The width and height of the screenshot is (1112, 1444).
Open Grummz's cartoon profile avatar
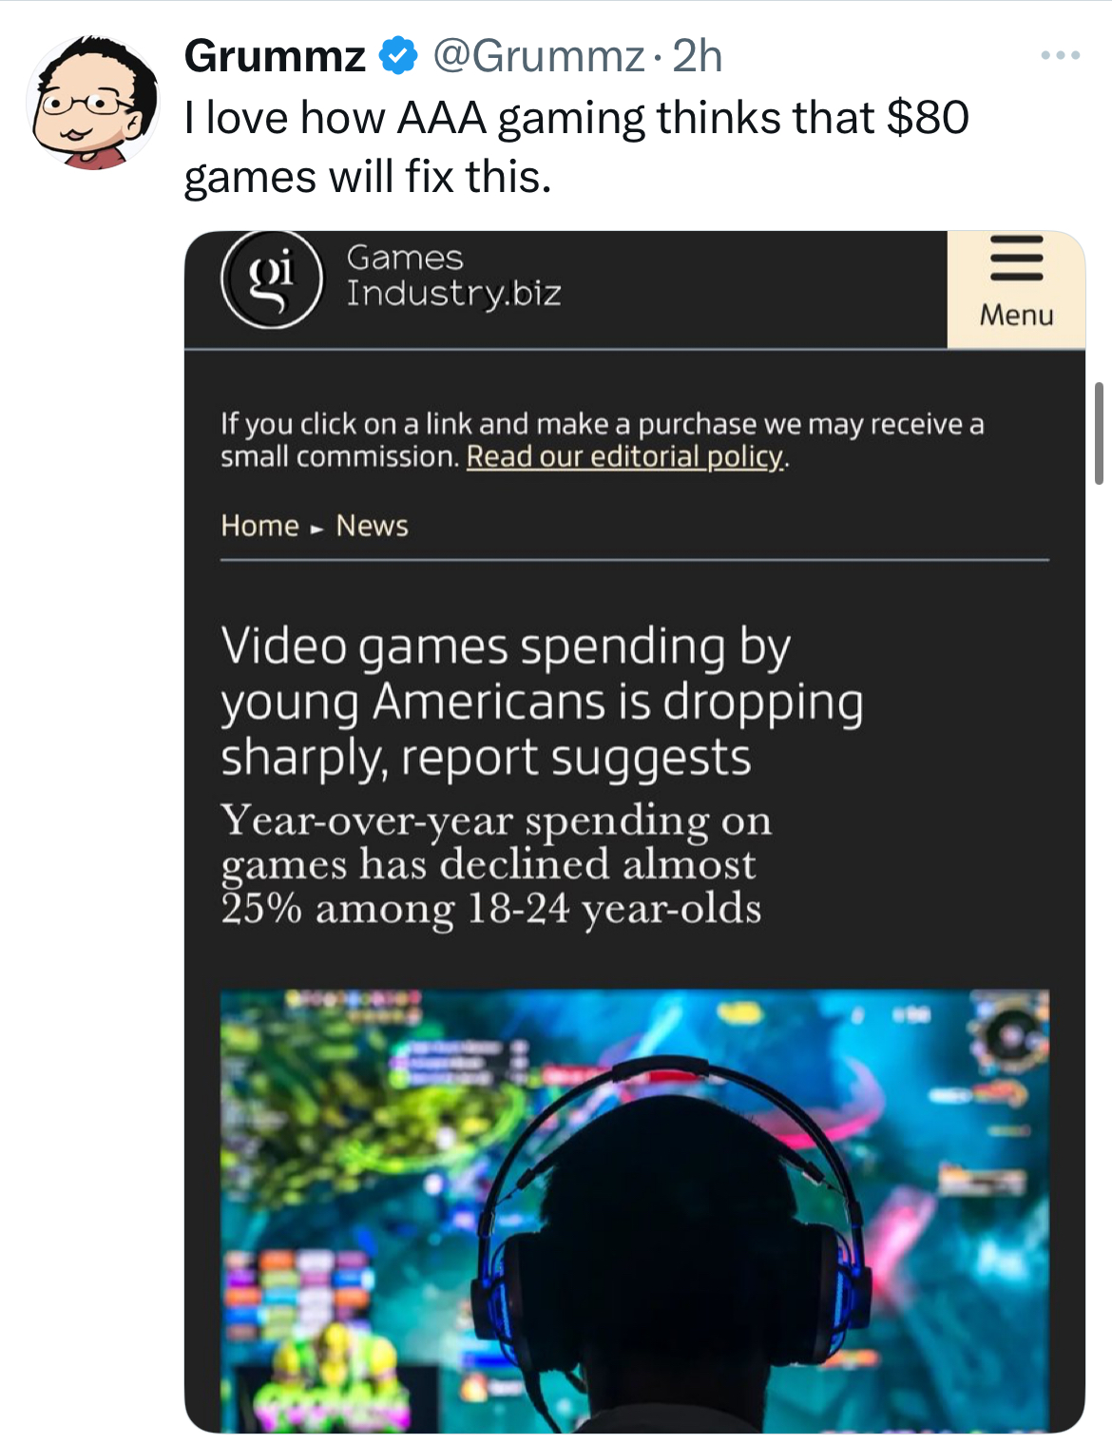[x=93, y=103]
